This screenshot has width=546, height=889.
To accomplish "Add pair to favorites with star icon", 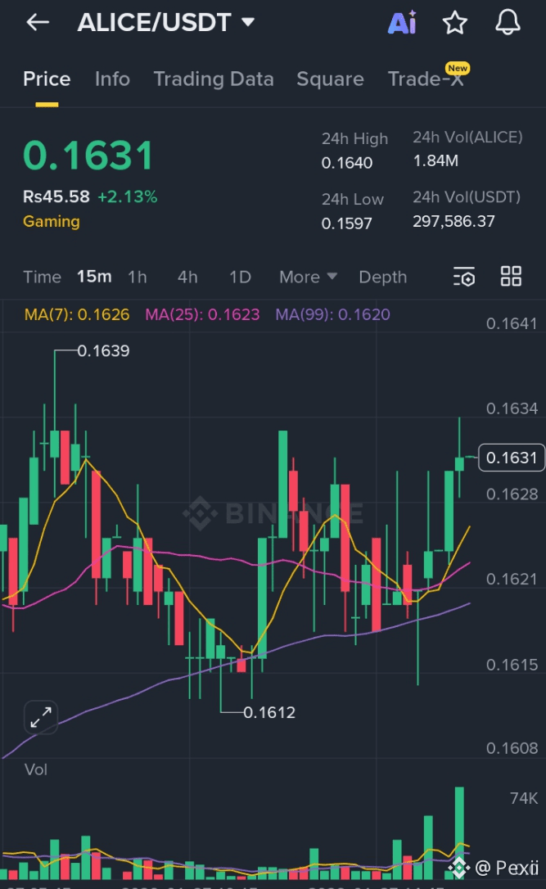I will point(454,23).
